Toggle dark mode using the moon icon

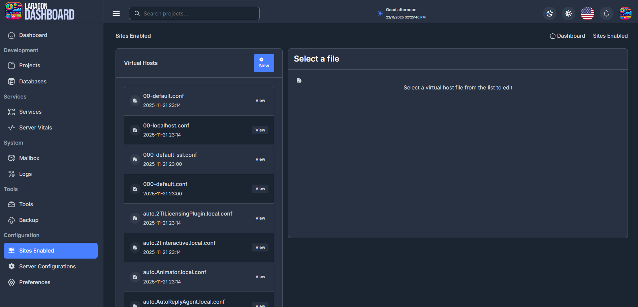pyautogui.click(x=550, y=13)
